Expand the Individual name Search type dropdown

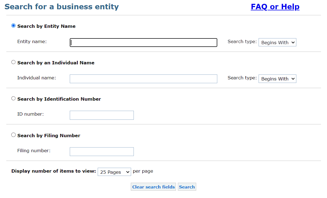click(x=277, y=79)
